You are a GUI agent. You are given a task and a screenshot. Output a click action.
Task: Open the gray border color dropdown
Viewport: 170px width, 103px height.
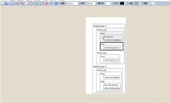[138, 3]
